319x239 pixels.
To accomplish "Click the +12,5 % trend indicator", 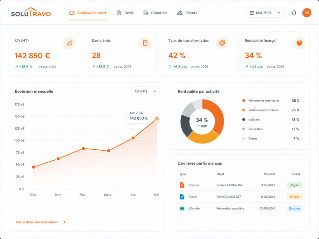I will pos(101,67).
